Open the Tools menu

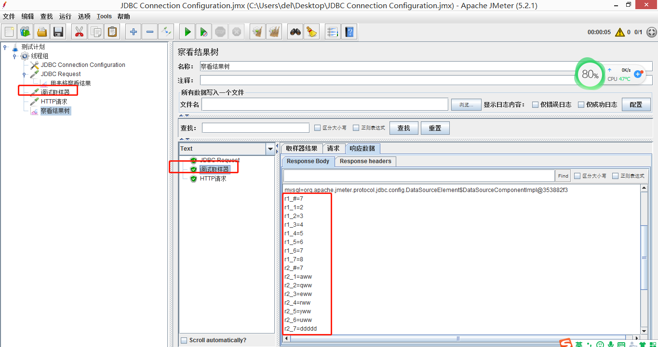[104, 16]
